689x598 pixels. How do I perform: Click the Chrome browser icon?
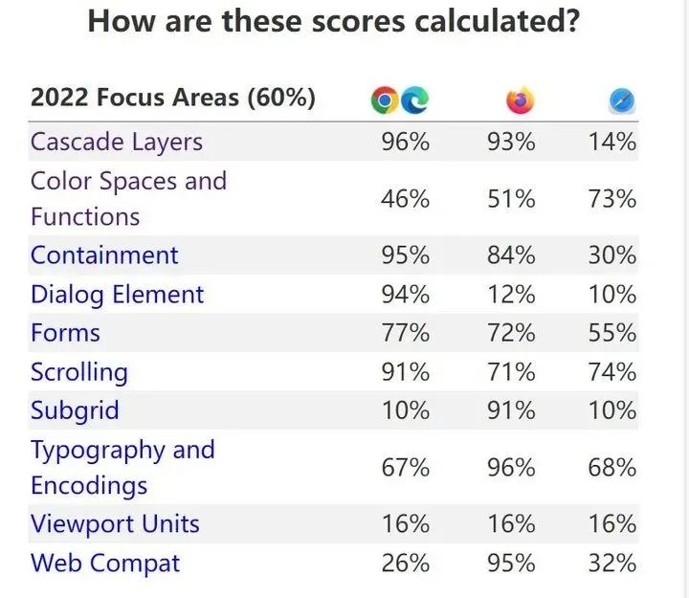(385, 100)
